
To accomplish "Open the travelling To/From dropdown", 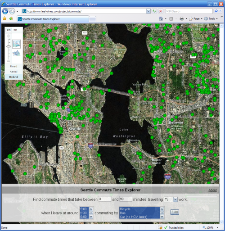I will tap(171, 199).
